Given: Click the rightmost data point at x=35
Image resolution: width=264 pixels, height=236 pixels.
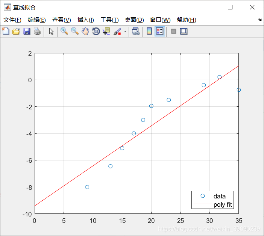Looking at the screenshot, I should click(x=239, y=90).
